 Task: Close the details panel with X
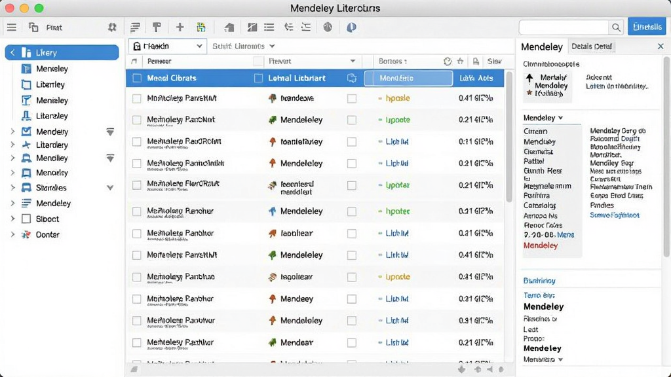pos(661,46)
